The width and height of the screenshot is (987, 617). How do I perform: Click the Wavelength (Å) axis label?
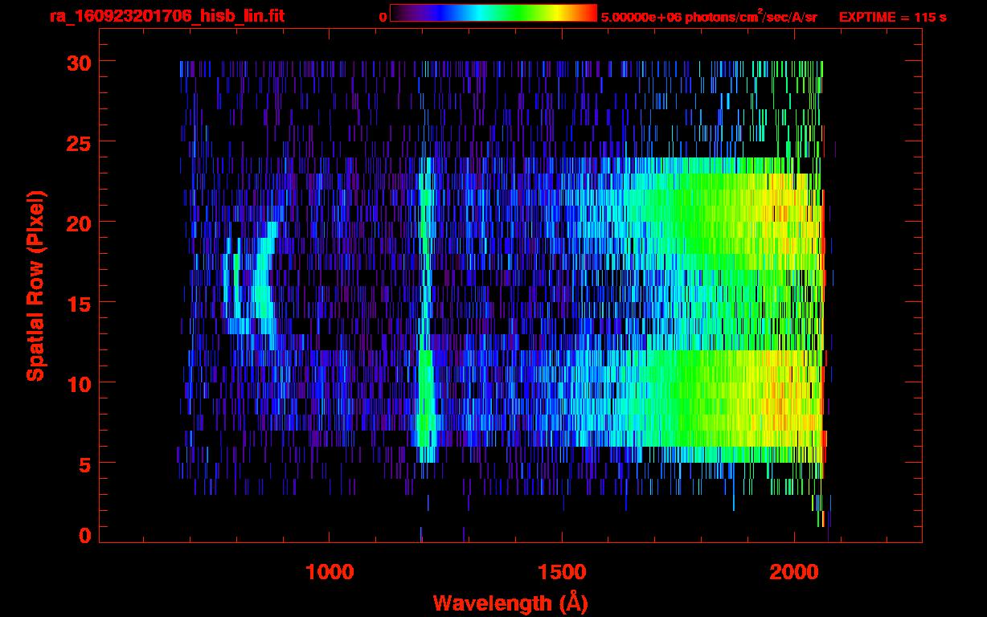tap(510, 603)
